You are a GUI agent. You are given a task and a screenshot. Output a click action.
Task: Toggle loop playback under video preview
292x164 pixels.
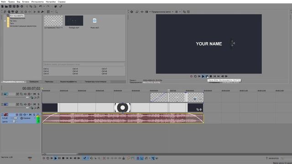pos(195,76)
